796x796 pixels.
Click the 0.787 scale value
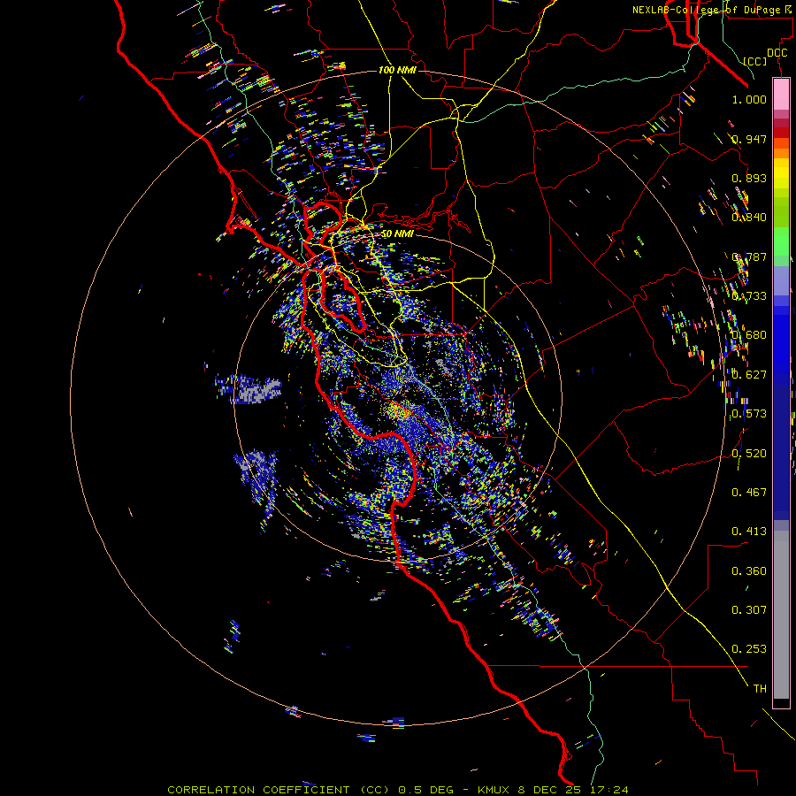click(749, 256)
